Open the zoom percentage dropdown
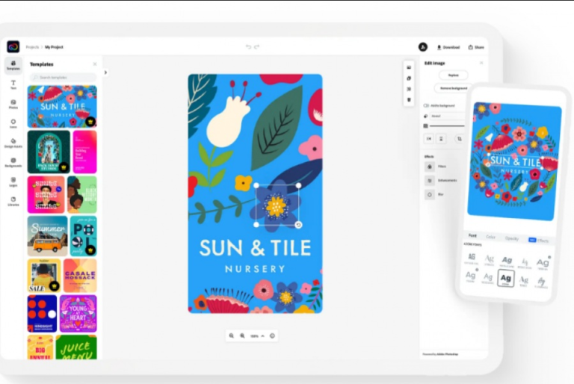Screen dimensions: 574x384 click(256, 336)
